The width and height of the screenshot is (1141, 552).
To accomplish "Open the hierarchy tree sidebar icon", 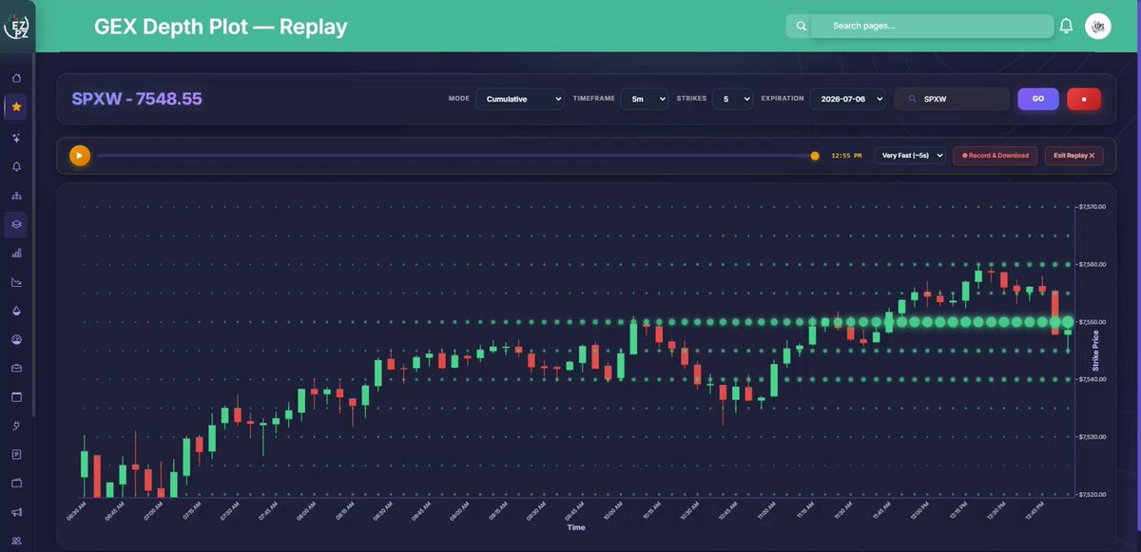I will 16,196.
